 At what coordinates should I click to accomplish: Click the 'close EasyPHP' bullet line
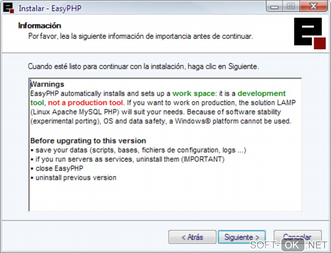[57, 168]
